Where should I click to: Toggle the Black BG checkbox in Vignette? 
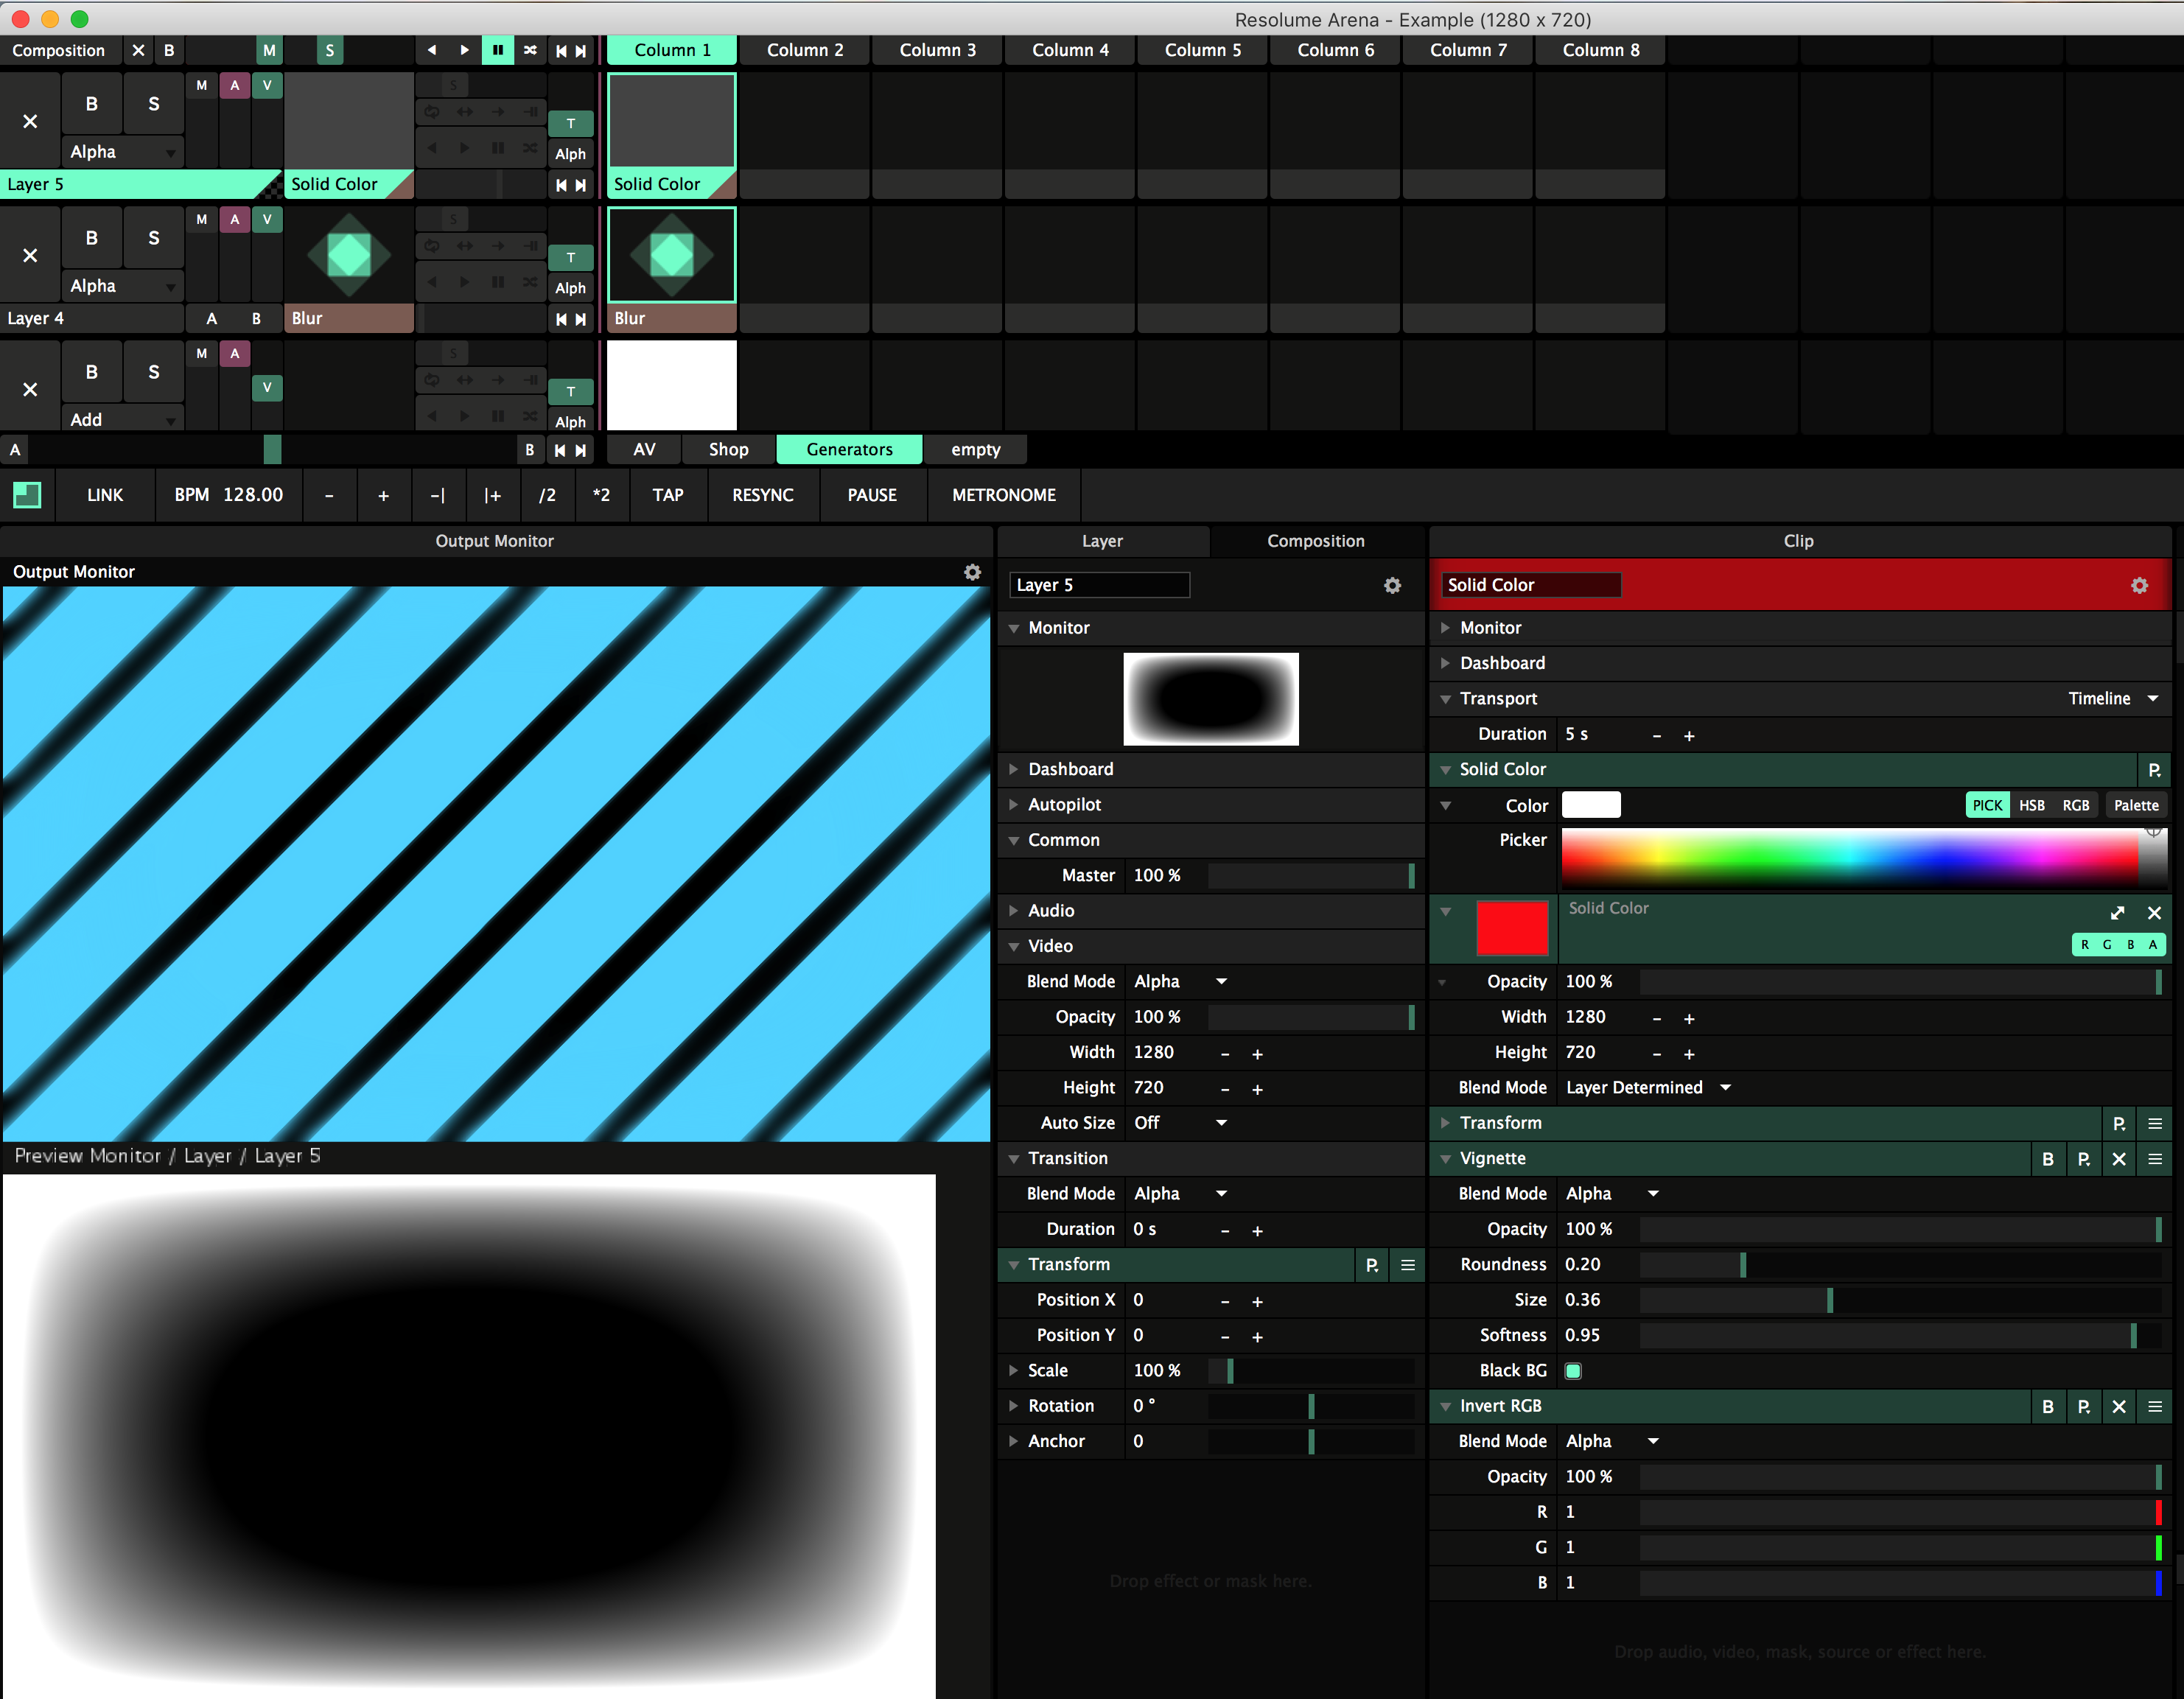(1573, 1371)
